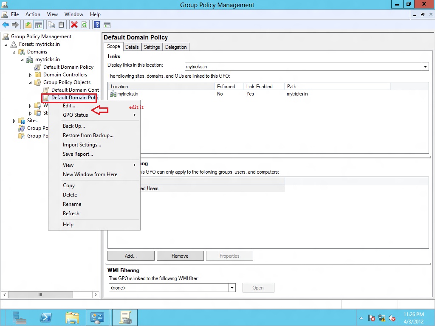Select the Domains tree node
Image resolution: width=435 pixels, height=326 pixels.
coord(37,52)
